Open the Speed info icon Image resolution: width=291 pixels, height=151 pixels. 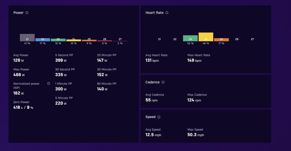click(x=159, y=117)
